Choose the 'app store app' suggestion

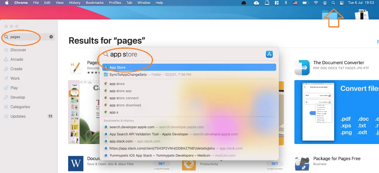click(x=189, y=91)
